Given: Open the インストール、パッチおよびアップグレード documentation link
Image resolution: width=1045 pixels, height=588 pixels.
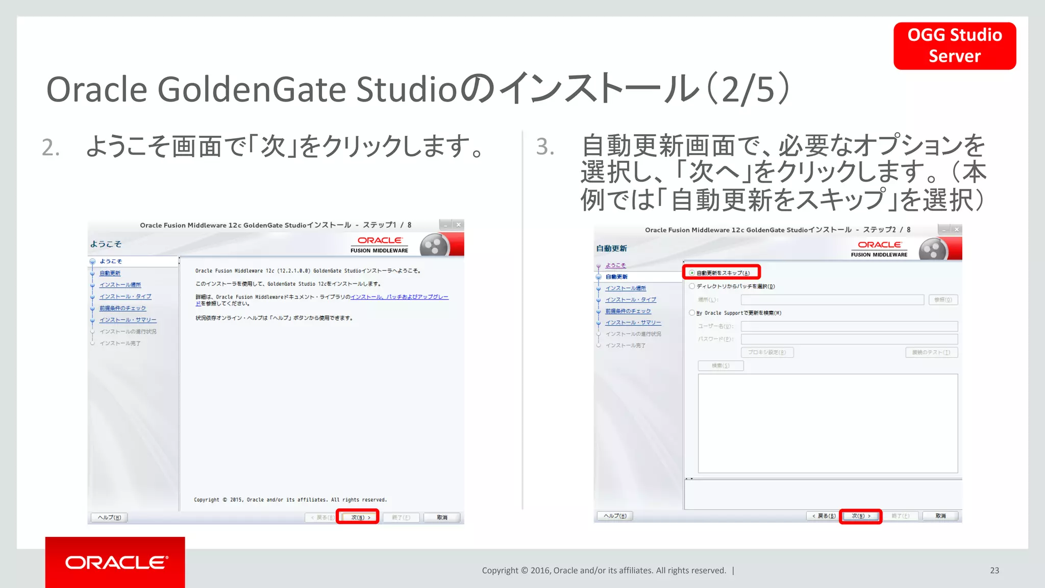Looking at the screenshot, I should [400, 297].
